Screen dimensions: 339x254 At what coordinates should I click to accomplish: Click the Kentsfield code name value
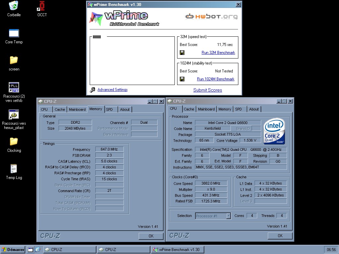click(x=213, y=128)
